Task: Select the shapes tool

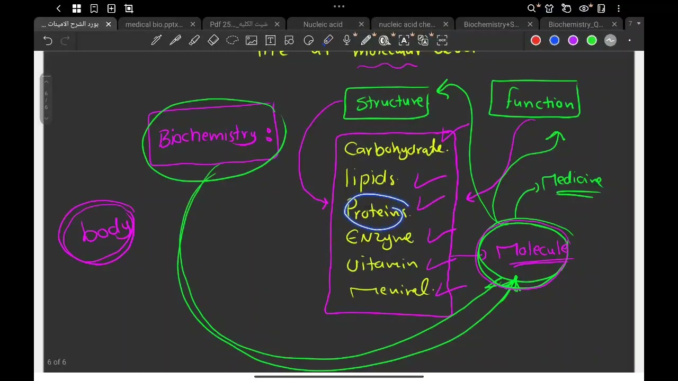Action: click(x=289, y=40)
